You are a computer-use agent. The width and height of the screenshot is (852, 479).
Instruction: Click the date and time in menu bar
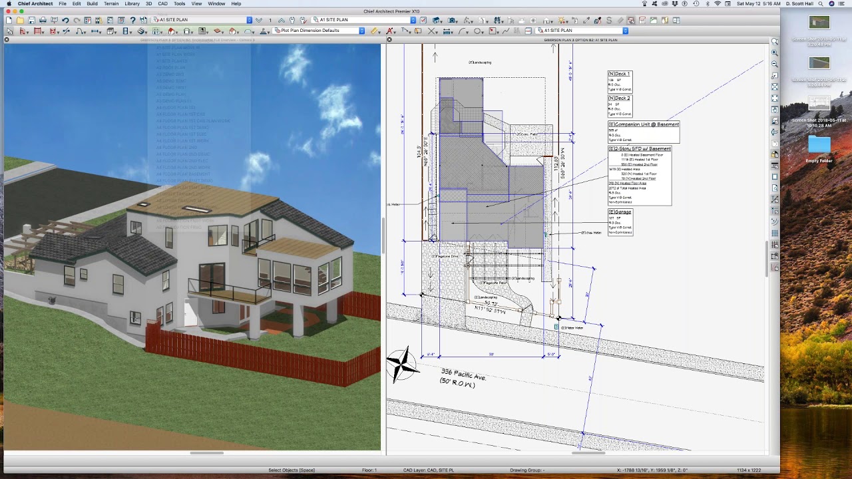pos(757,3)
